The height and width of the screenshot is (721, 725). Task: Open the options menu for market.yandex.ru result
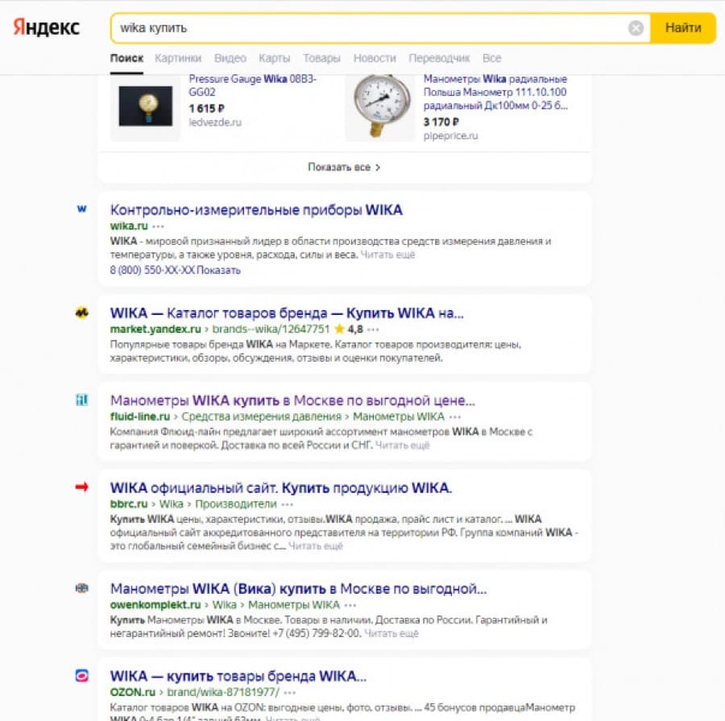click(373, 329)
